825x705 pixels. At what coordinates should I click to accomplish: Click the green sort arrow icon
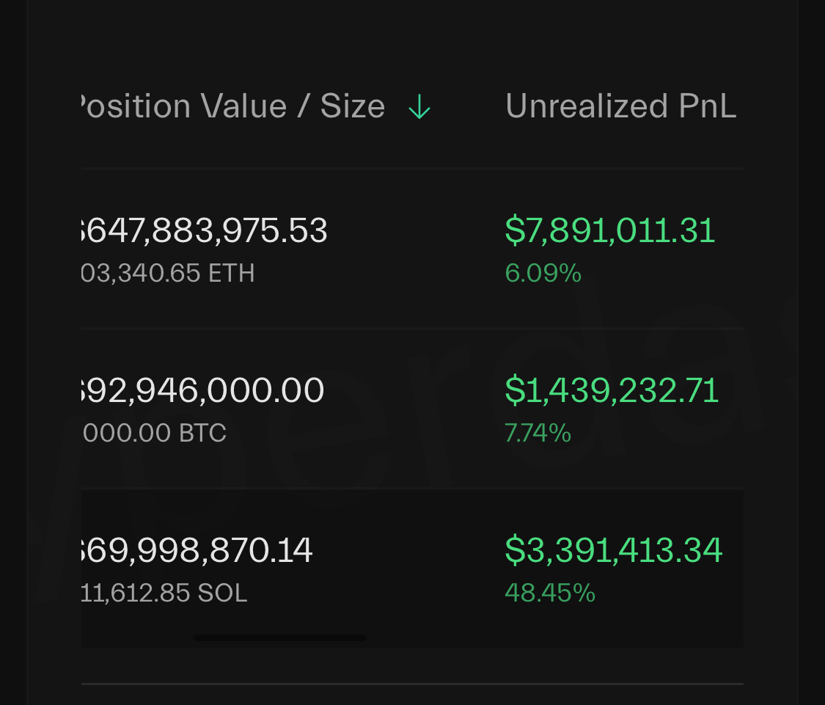(419, 108)
